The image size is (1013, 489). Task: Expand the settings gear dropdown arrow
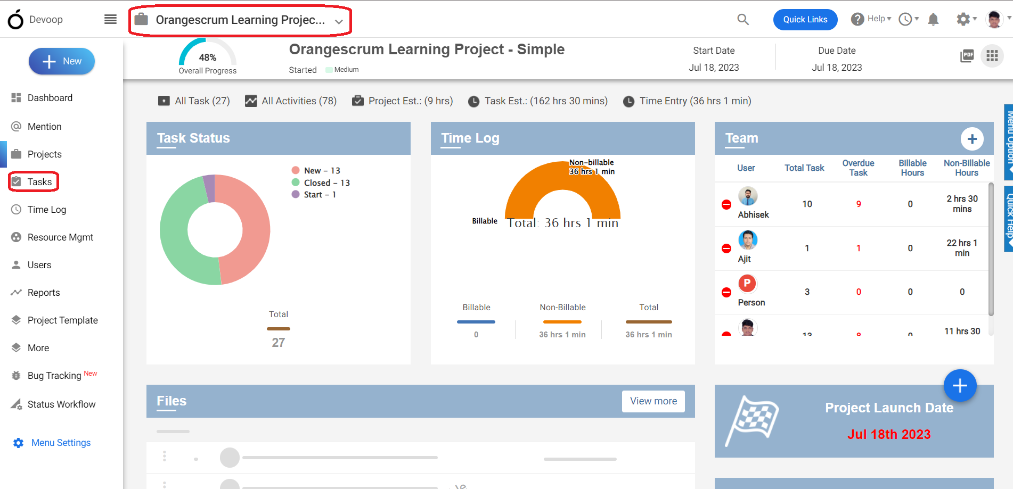[x=975, y=19]
